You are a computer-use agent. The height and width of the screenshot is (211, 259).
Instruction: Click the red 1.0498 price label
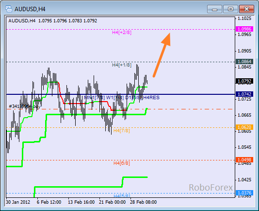(x=244, y=160)
